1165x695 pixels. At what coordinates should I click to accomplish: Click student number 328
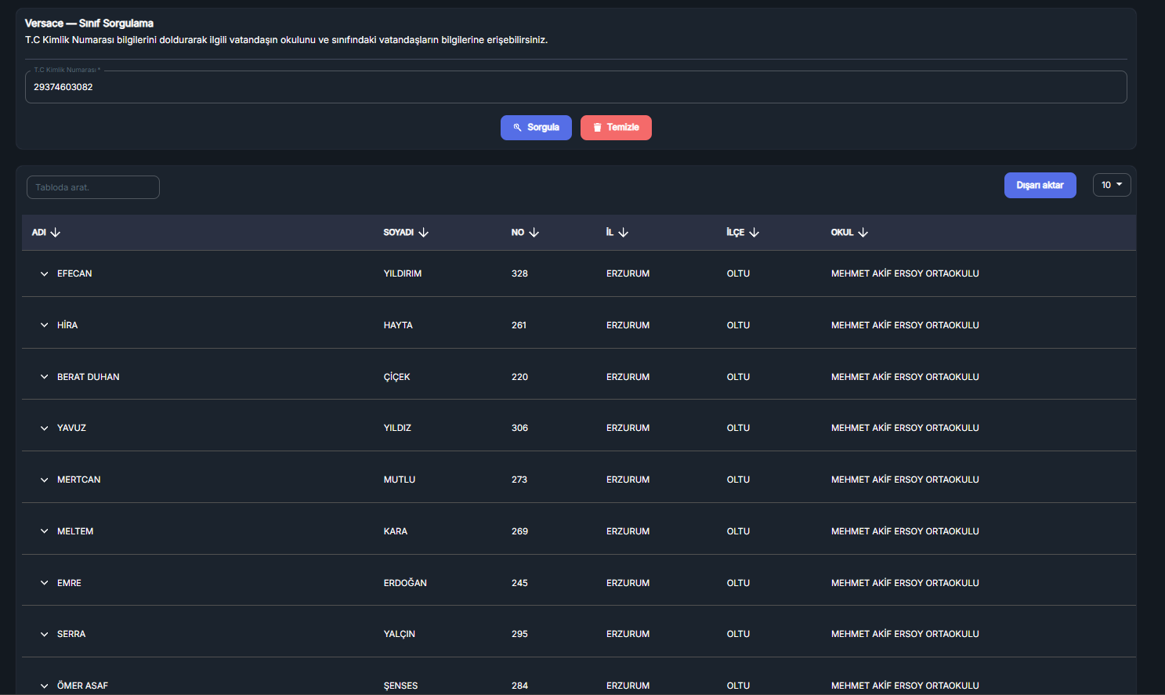(x=519, y=273)
